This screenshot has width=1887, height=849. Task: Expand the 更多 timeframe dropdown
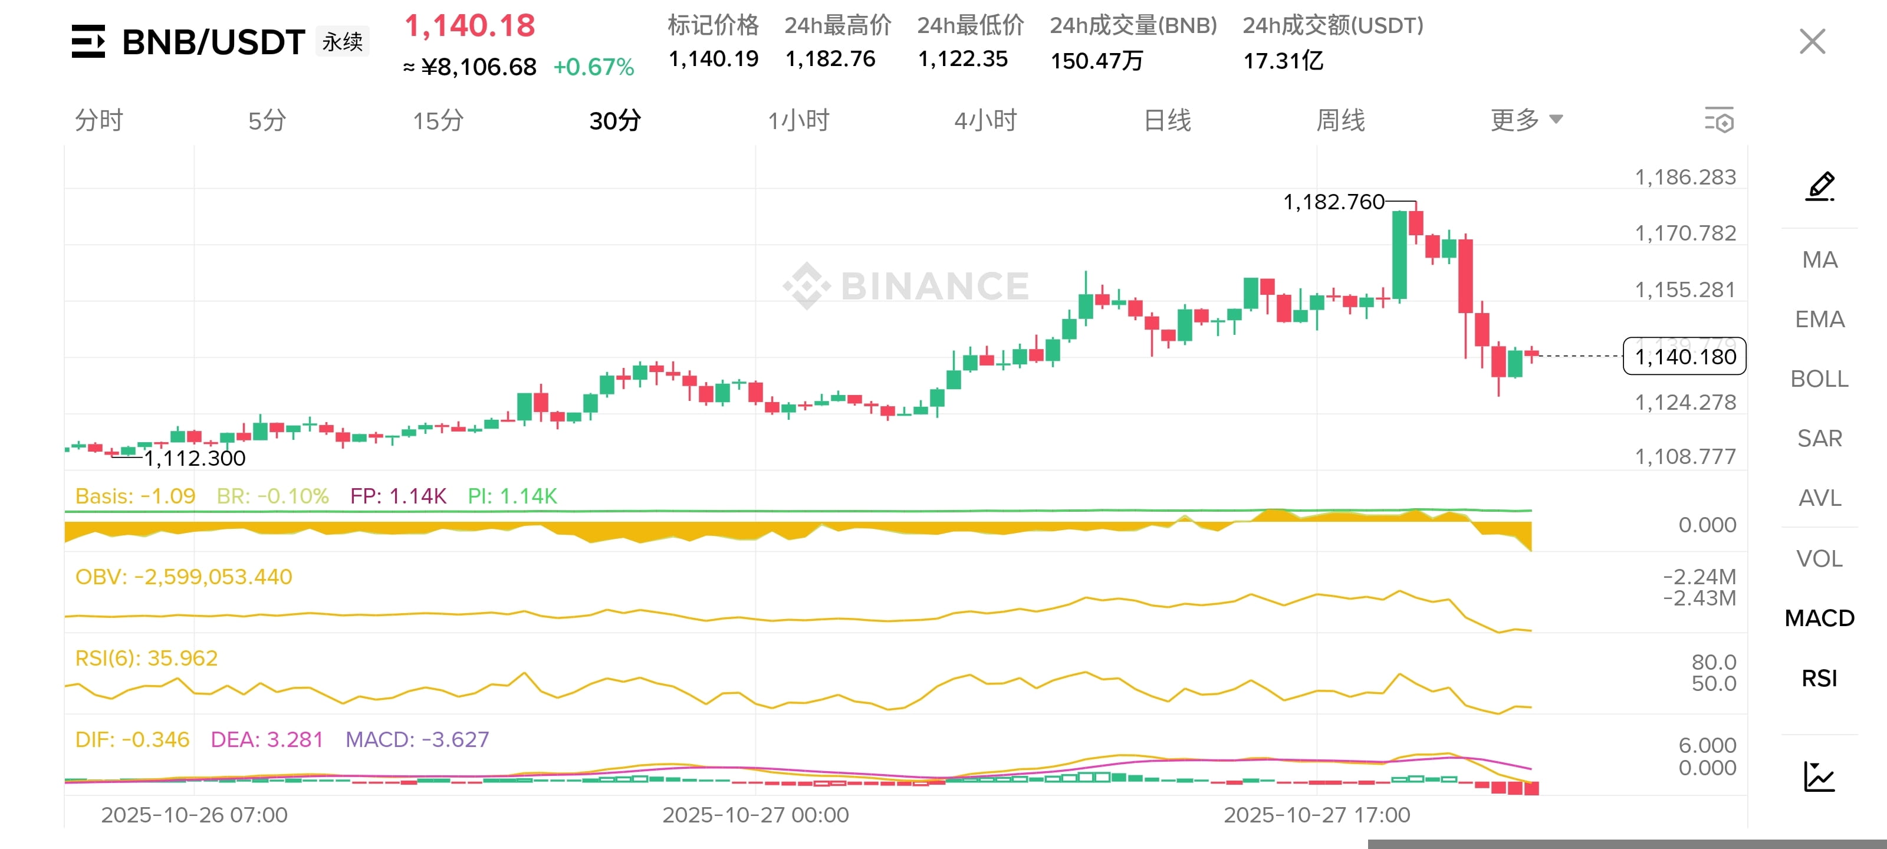point(1527,120)
